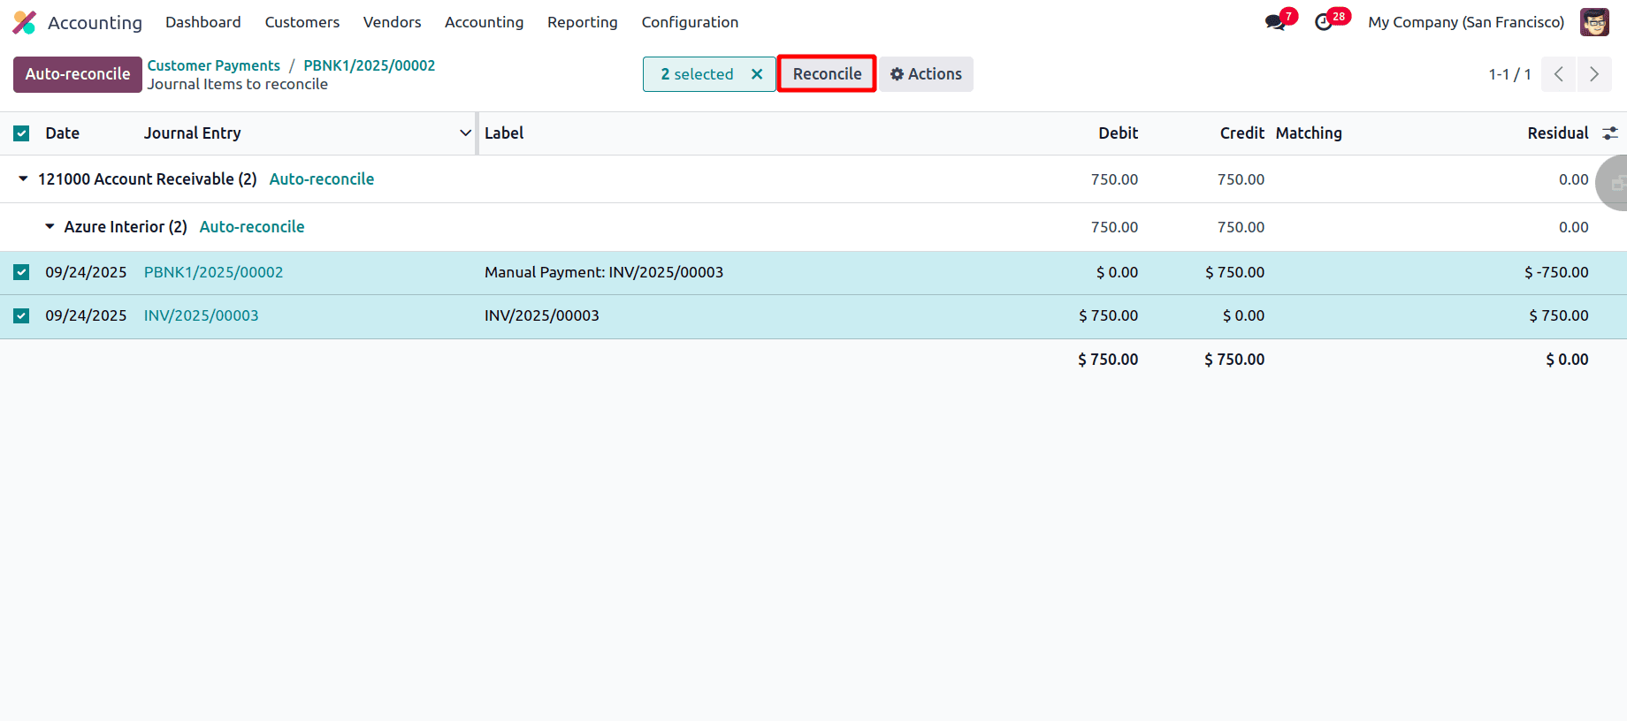
Task: Toggle the select-all header checkbox
Action: [21, 133]
